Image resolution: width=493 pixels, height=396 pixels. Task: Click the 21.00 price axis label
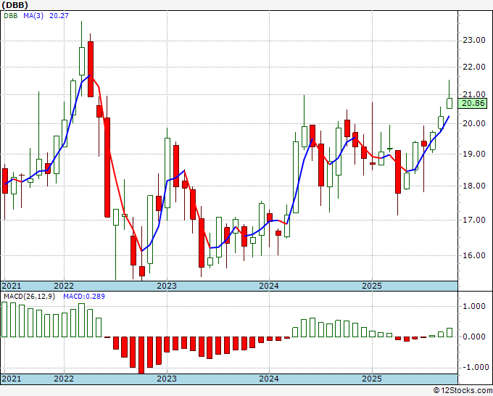(474, 94)
